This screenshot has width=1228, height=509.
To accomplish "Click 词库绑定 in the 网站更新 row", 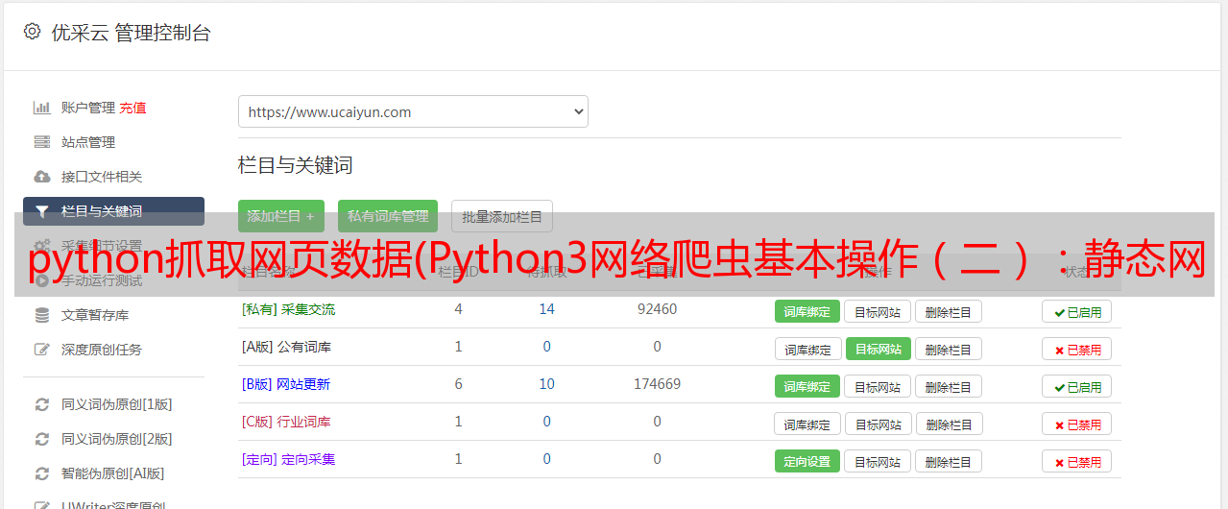I will click(x=807, y=386).
